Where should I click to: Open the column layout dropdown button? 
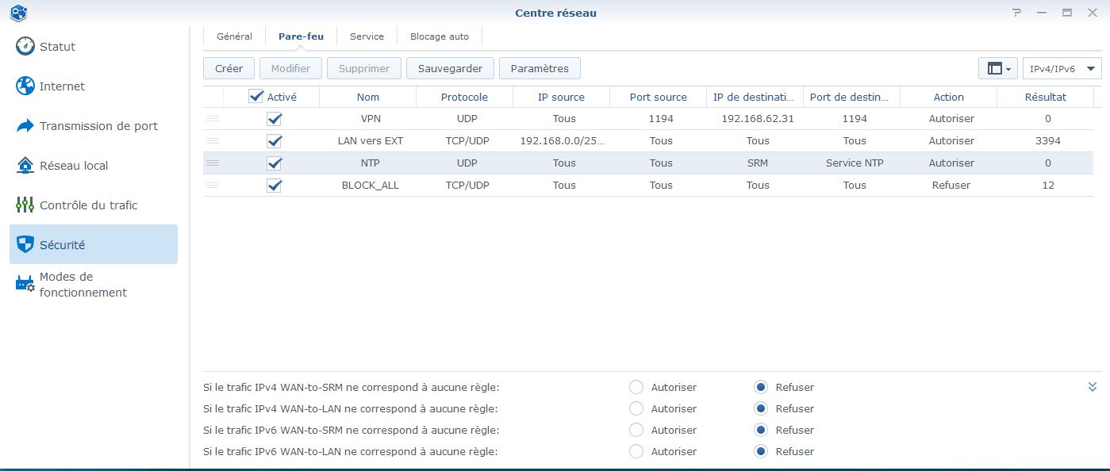click(998, 69)
